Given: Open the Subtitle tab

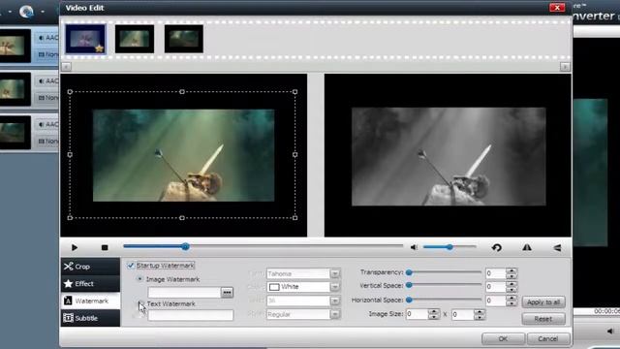Looking at the screenshot, I should point(90,318).
